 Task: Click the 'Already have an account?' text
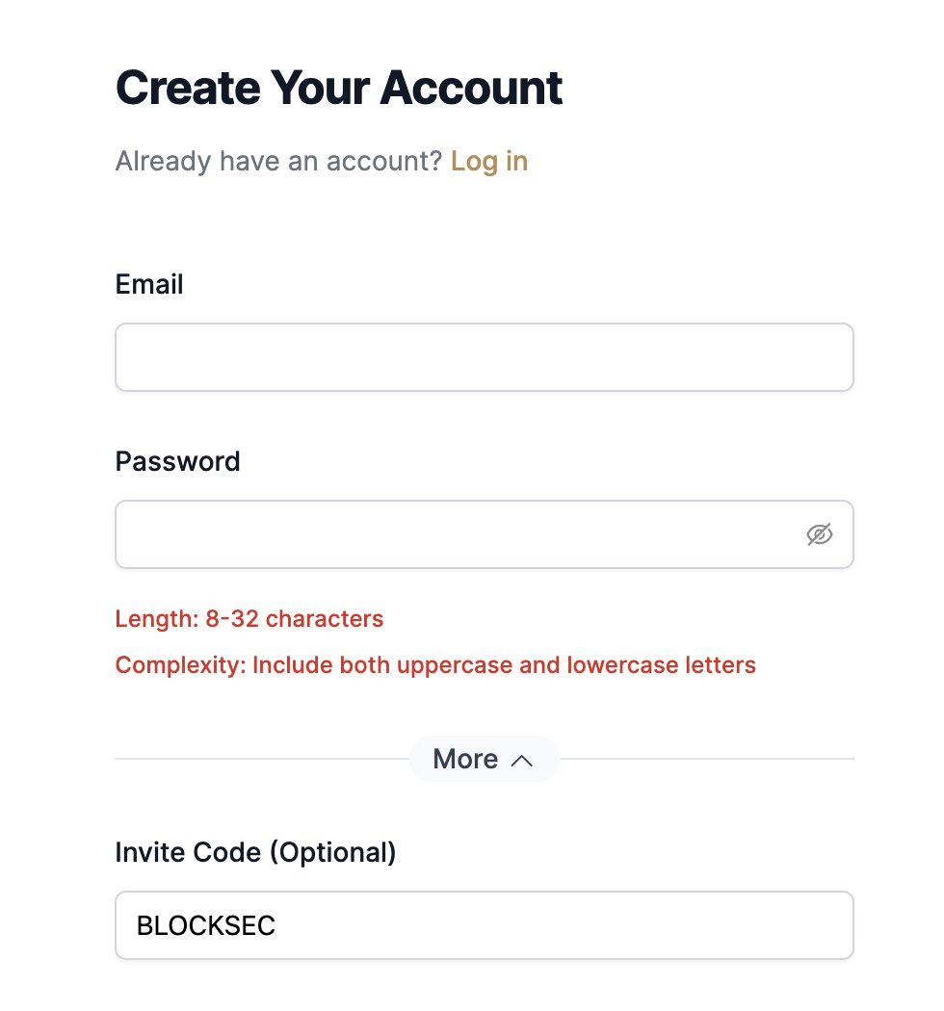point(278,161)
